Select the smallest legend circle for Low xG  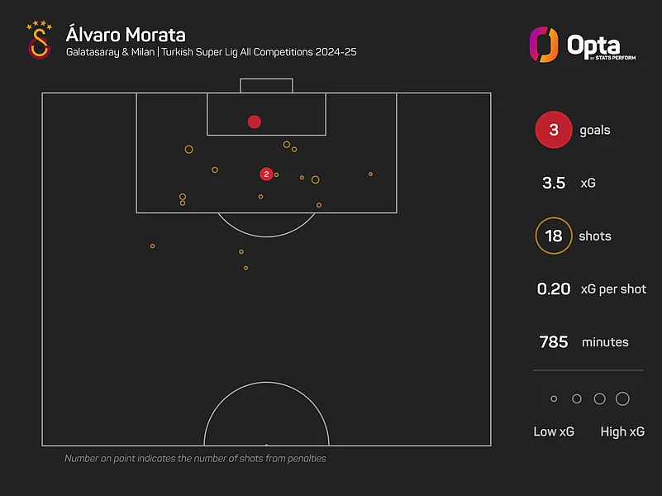tap(554, 399)
